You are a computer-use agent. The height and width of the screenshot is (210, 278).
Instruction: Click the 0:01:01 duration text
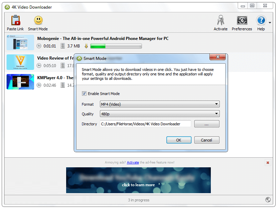coord(50,46)
